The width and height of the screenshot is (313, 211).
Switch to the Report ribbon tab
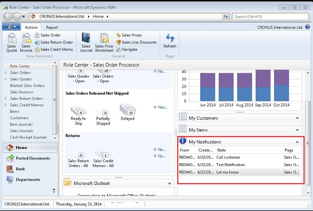click(x=52, y=27)
